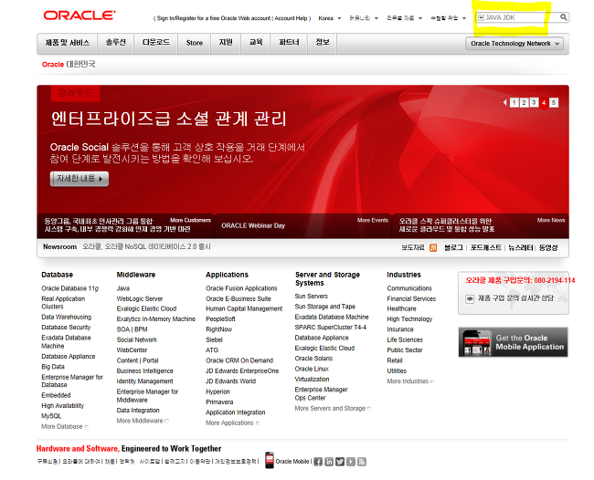Open Sun Servers link
594x480 pixels.
[312, 297]
